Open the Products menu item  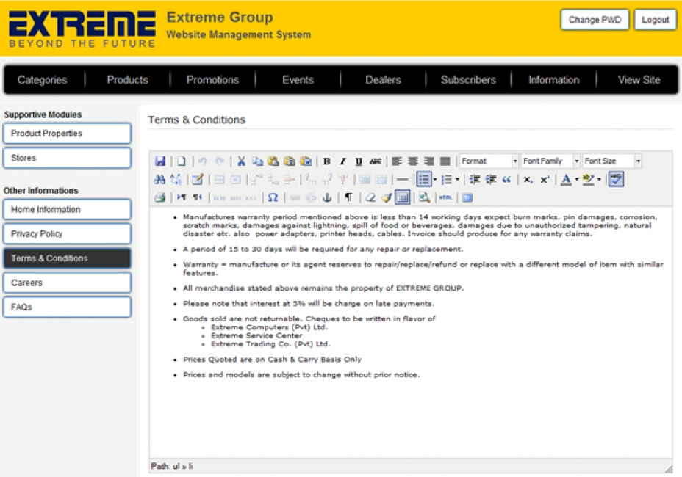click(x=127, y=80)
